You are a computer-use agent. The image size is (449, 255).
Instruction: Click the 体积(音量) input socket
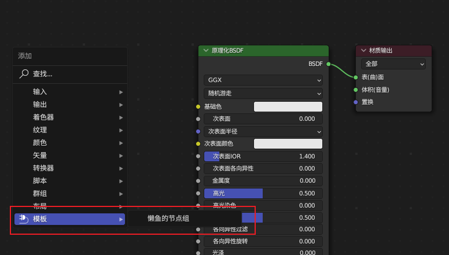356,90
